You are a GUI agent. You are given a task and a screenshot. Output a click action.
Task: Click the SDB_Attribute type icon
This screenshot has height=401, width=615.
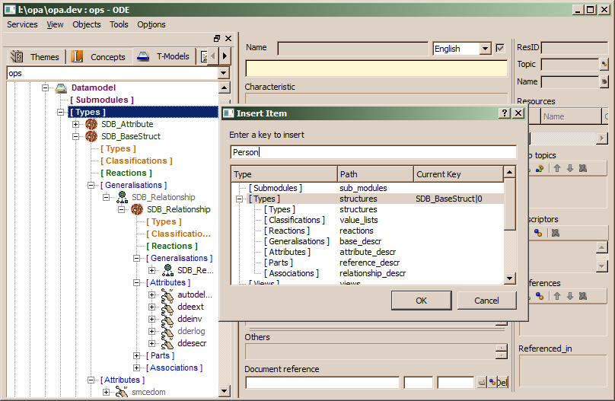click(91, 125)
